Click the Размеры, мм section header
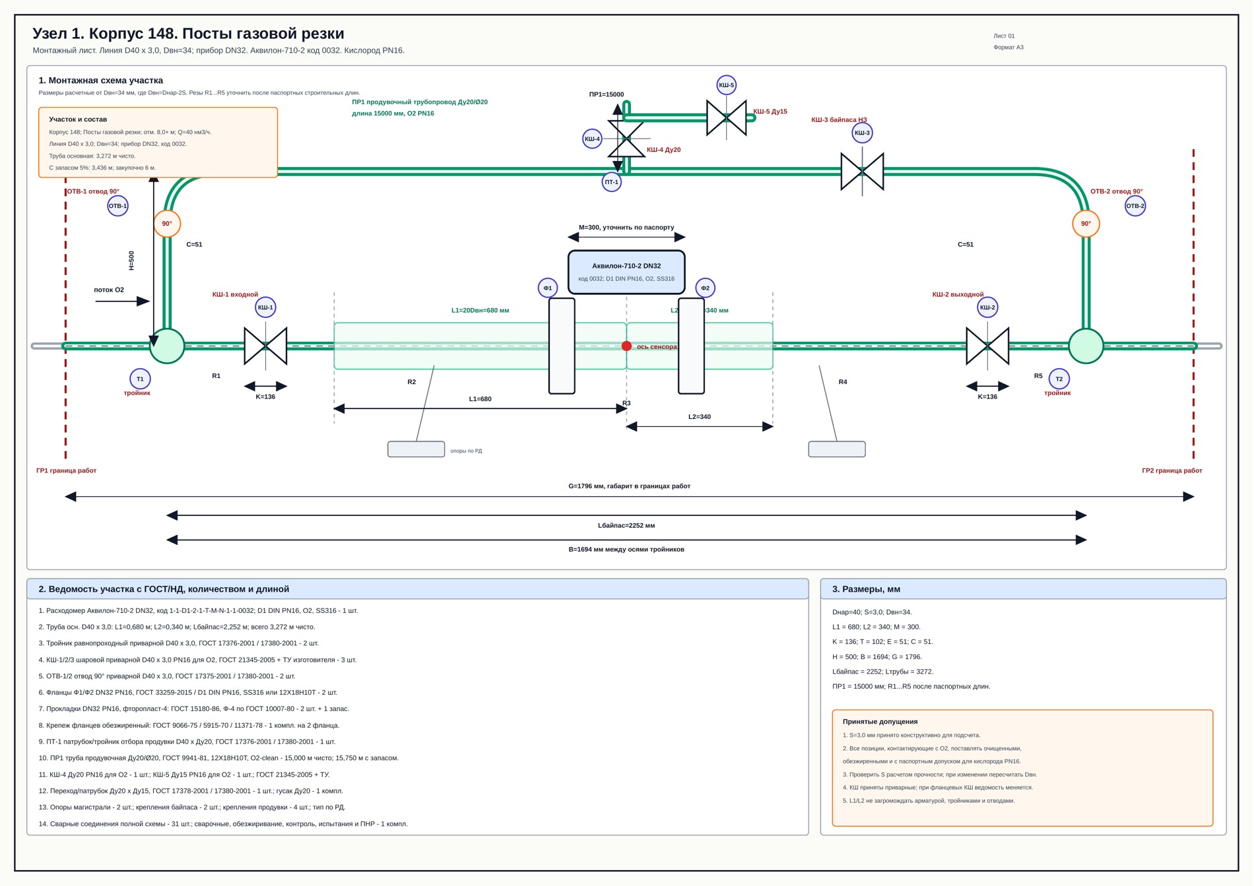 point(1023,589)
